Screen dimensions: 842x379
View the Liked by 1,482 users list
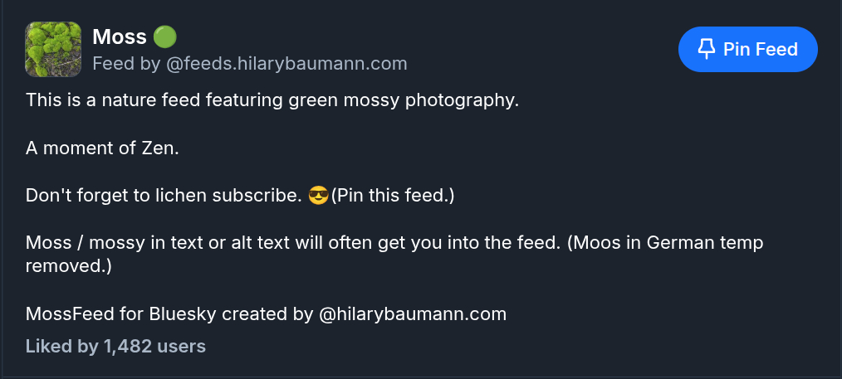point(115,346)
